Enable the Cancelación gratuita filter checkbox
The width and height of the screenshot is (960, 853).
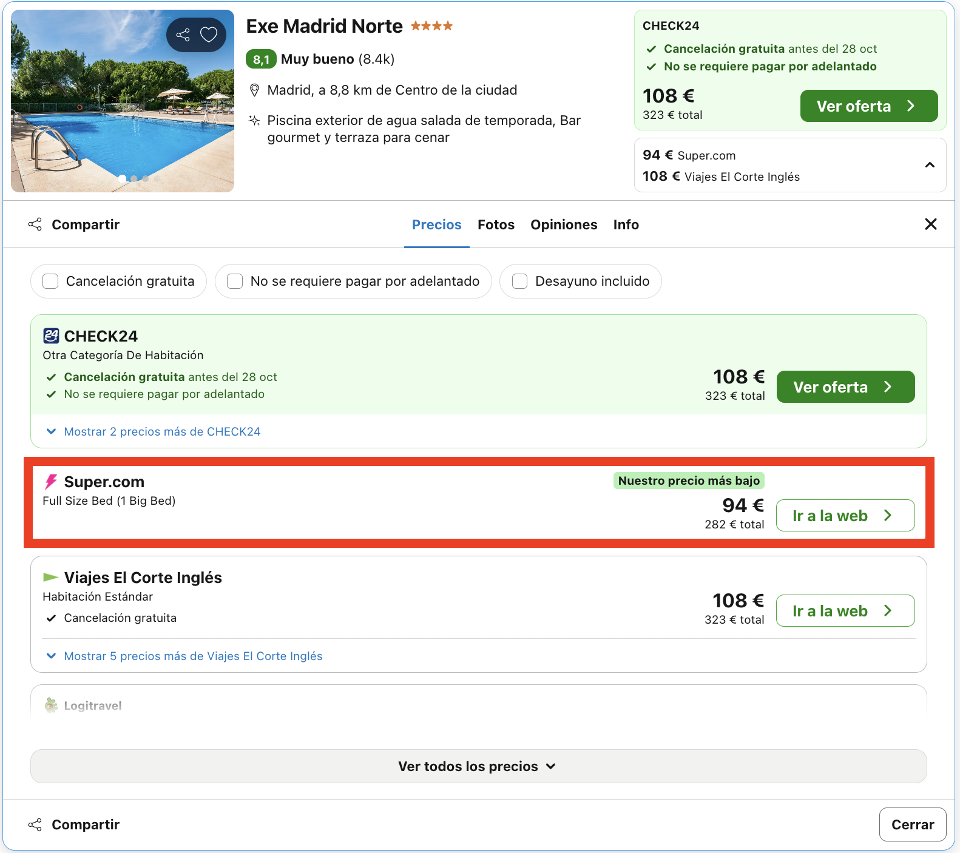[x=50, y=281]
